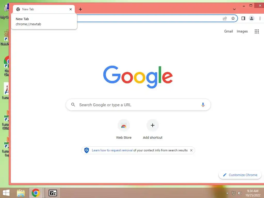Show hidden system tray icons arrow

coord(227,193)
